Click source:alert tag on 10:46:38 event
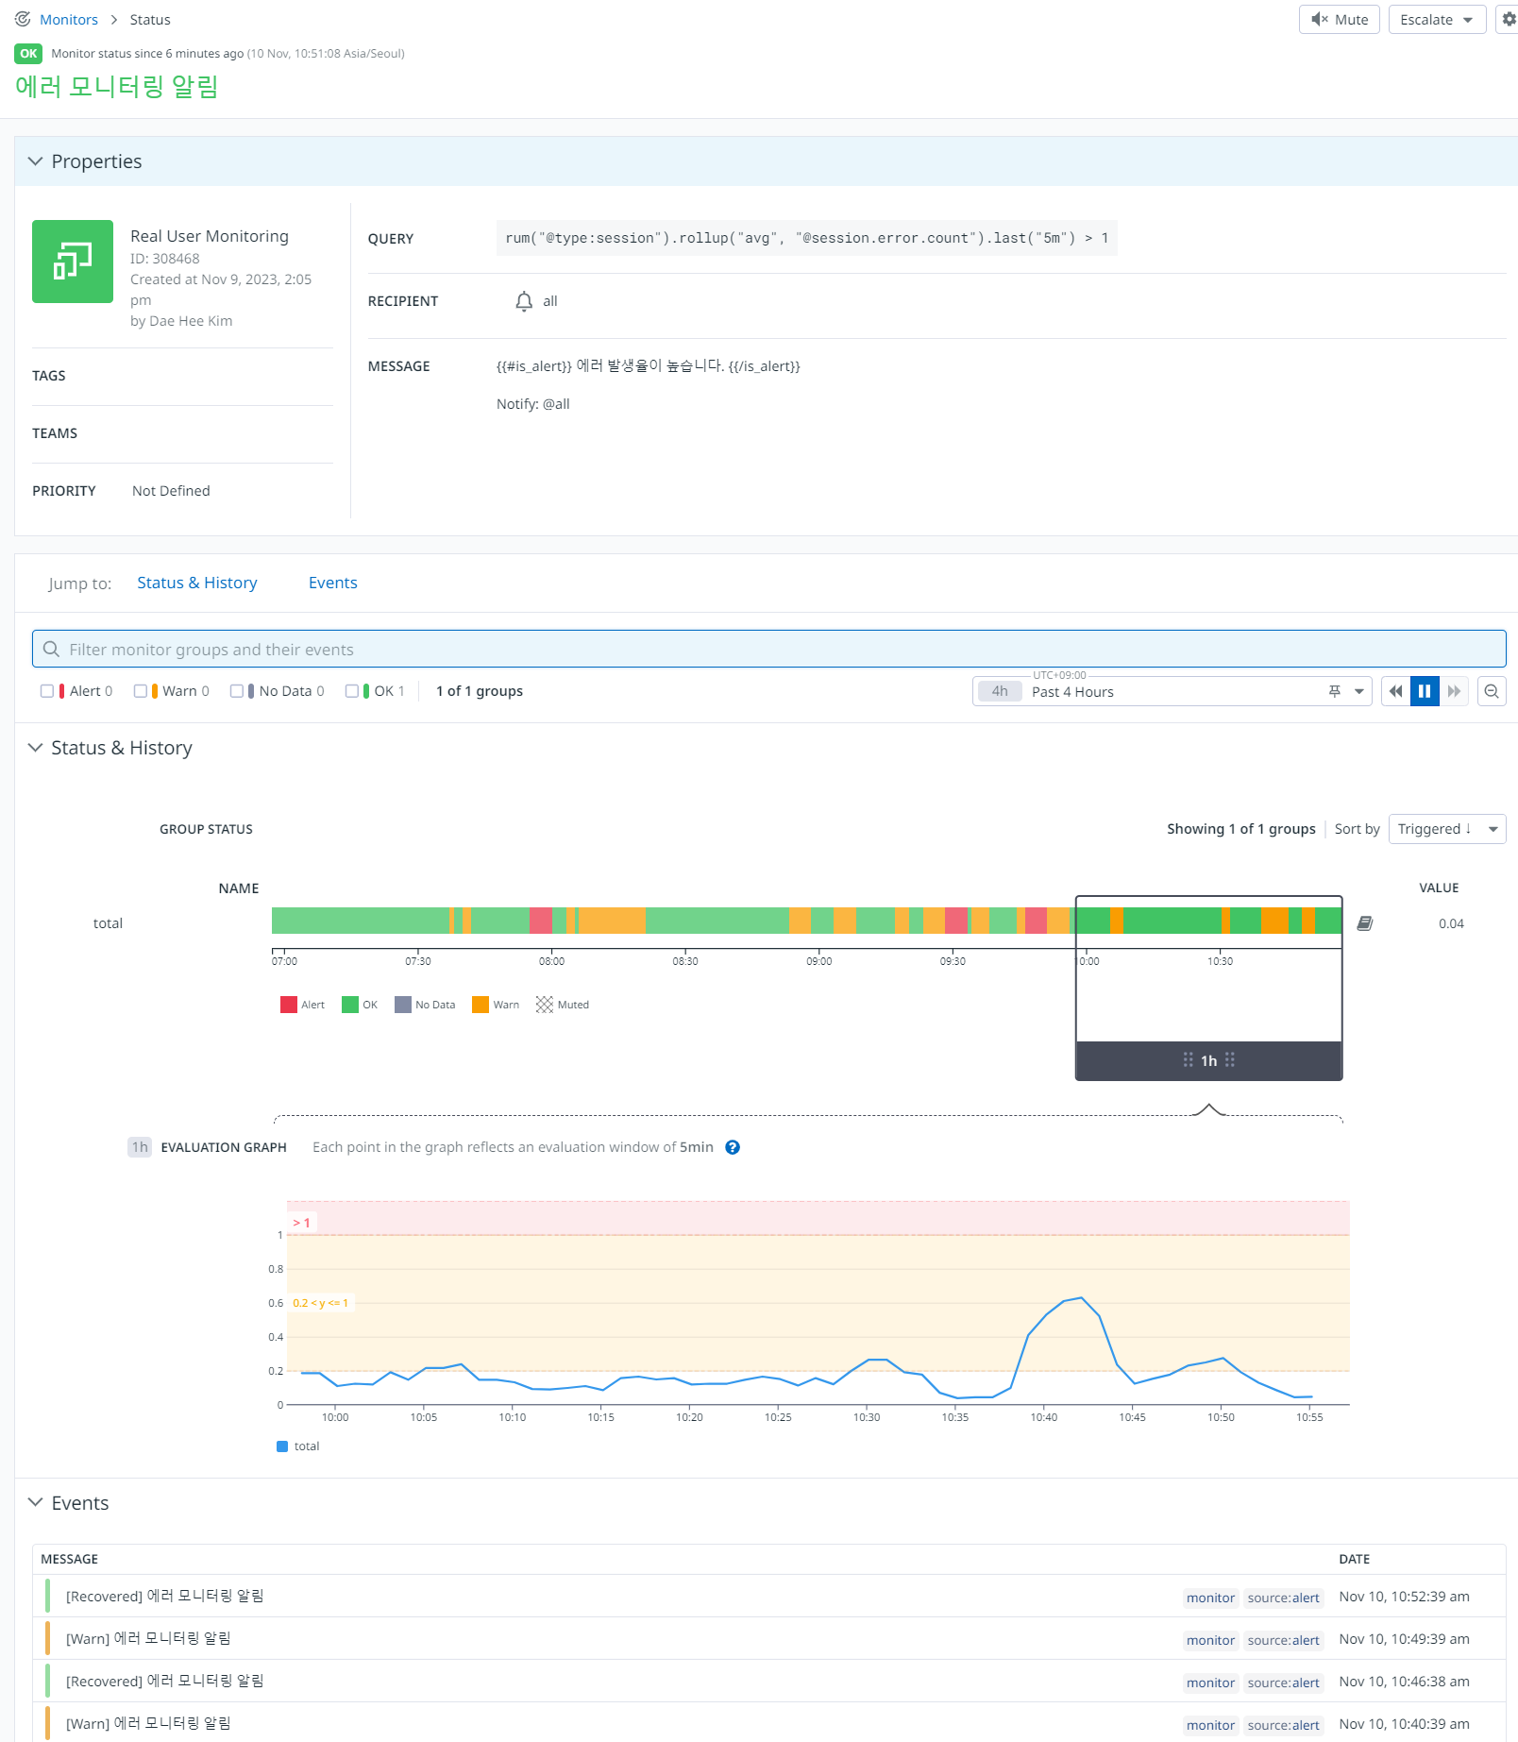 coord(1283,1683)
